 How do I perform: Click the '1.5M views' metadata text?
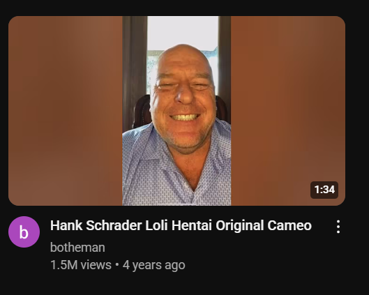[x=81, y=265]
